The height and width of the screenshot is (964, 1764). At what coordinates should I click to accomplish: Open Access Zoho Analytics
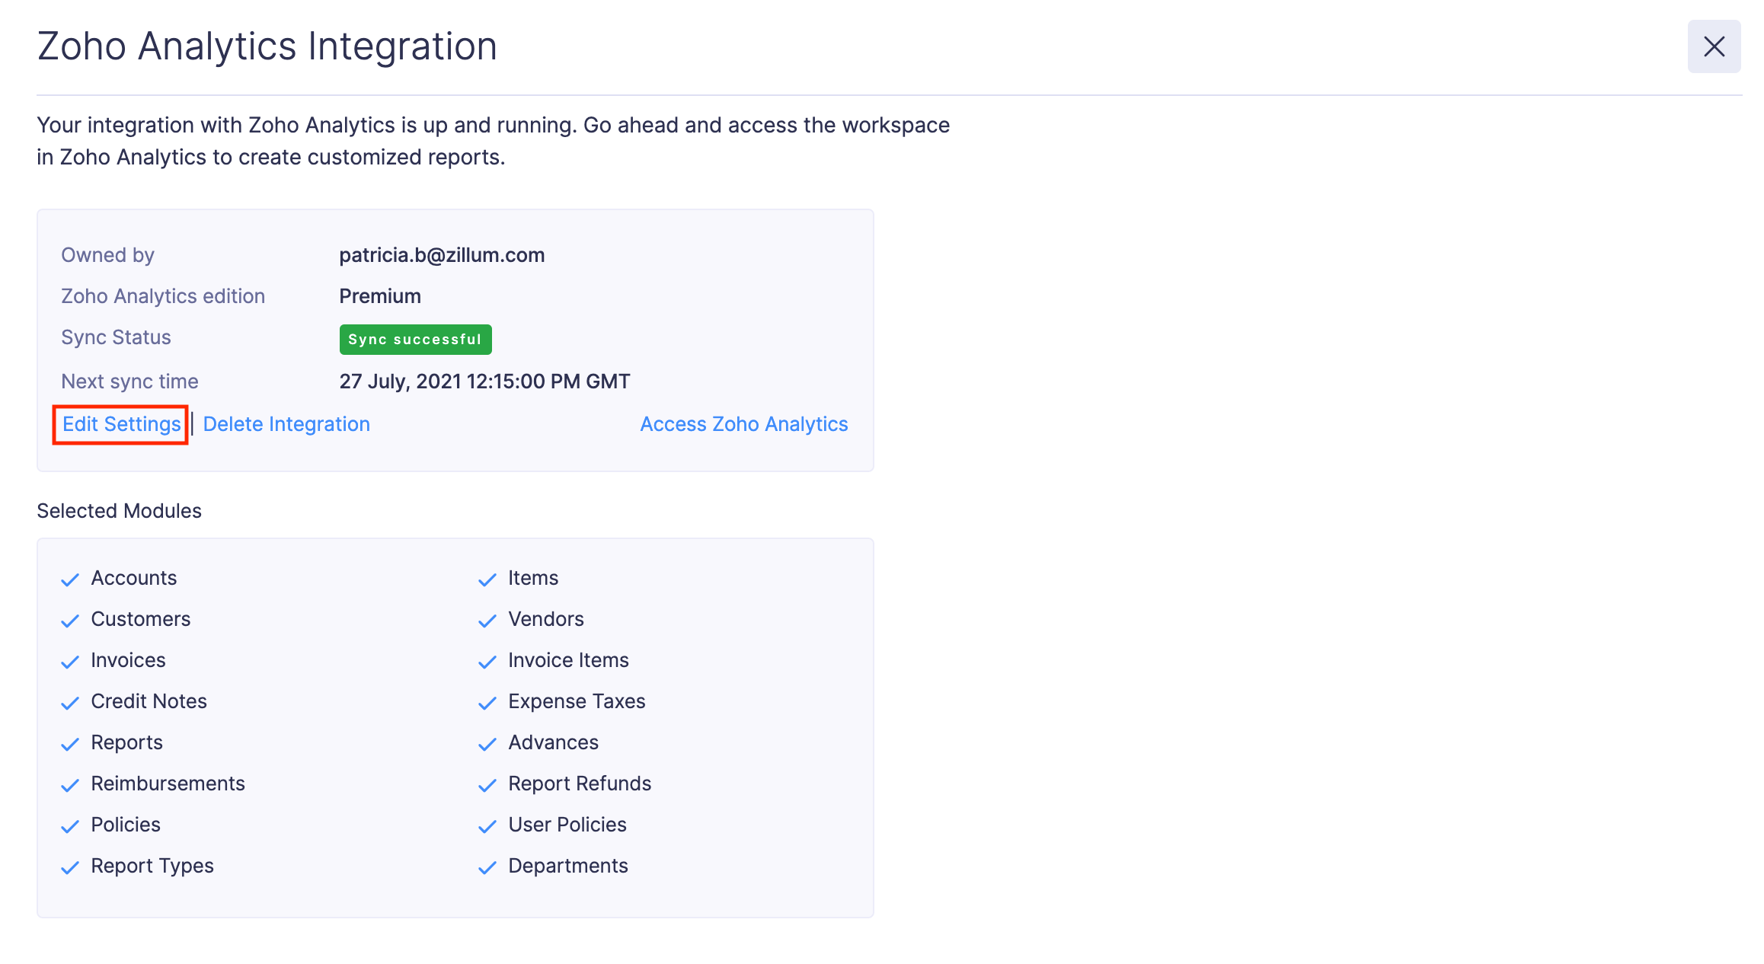coord(743,424)
